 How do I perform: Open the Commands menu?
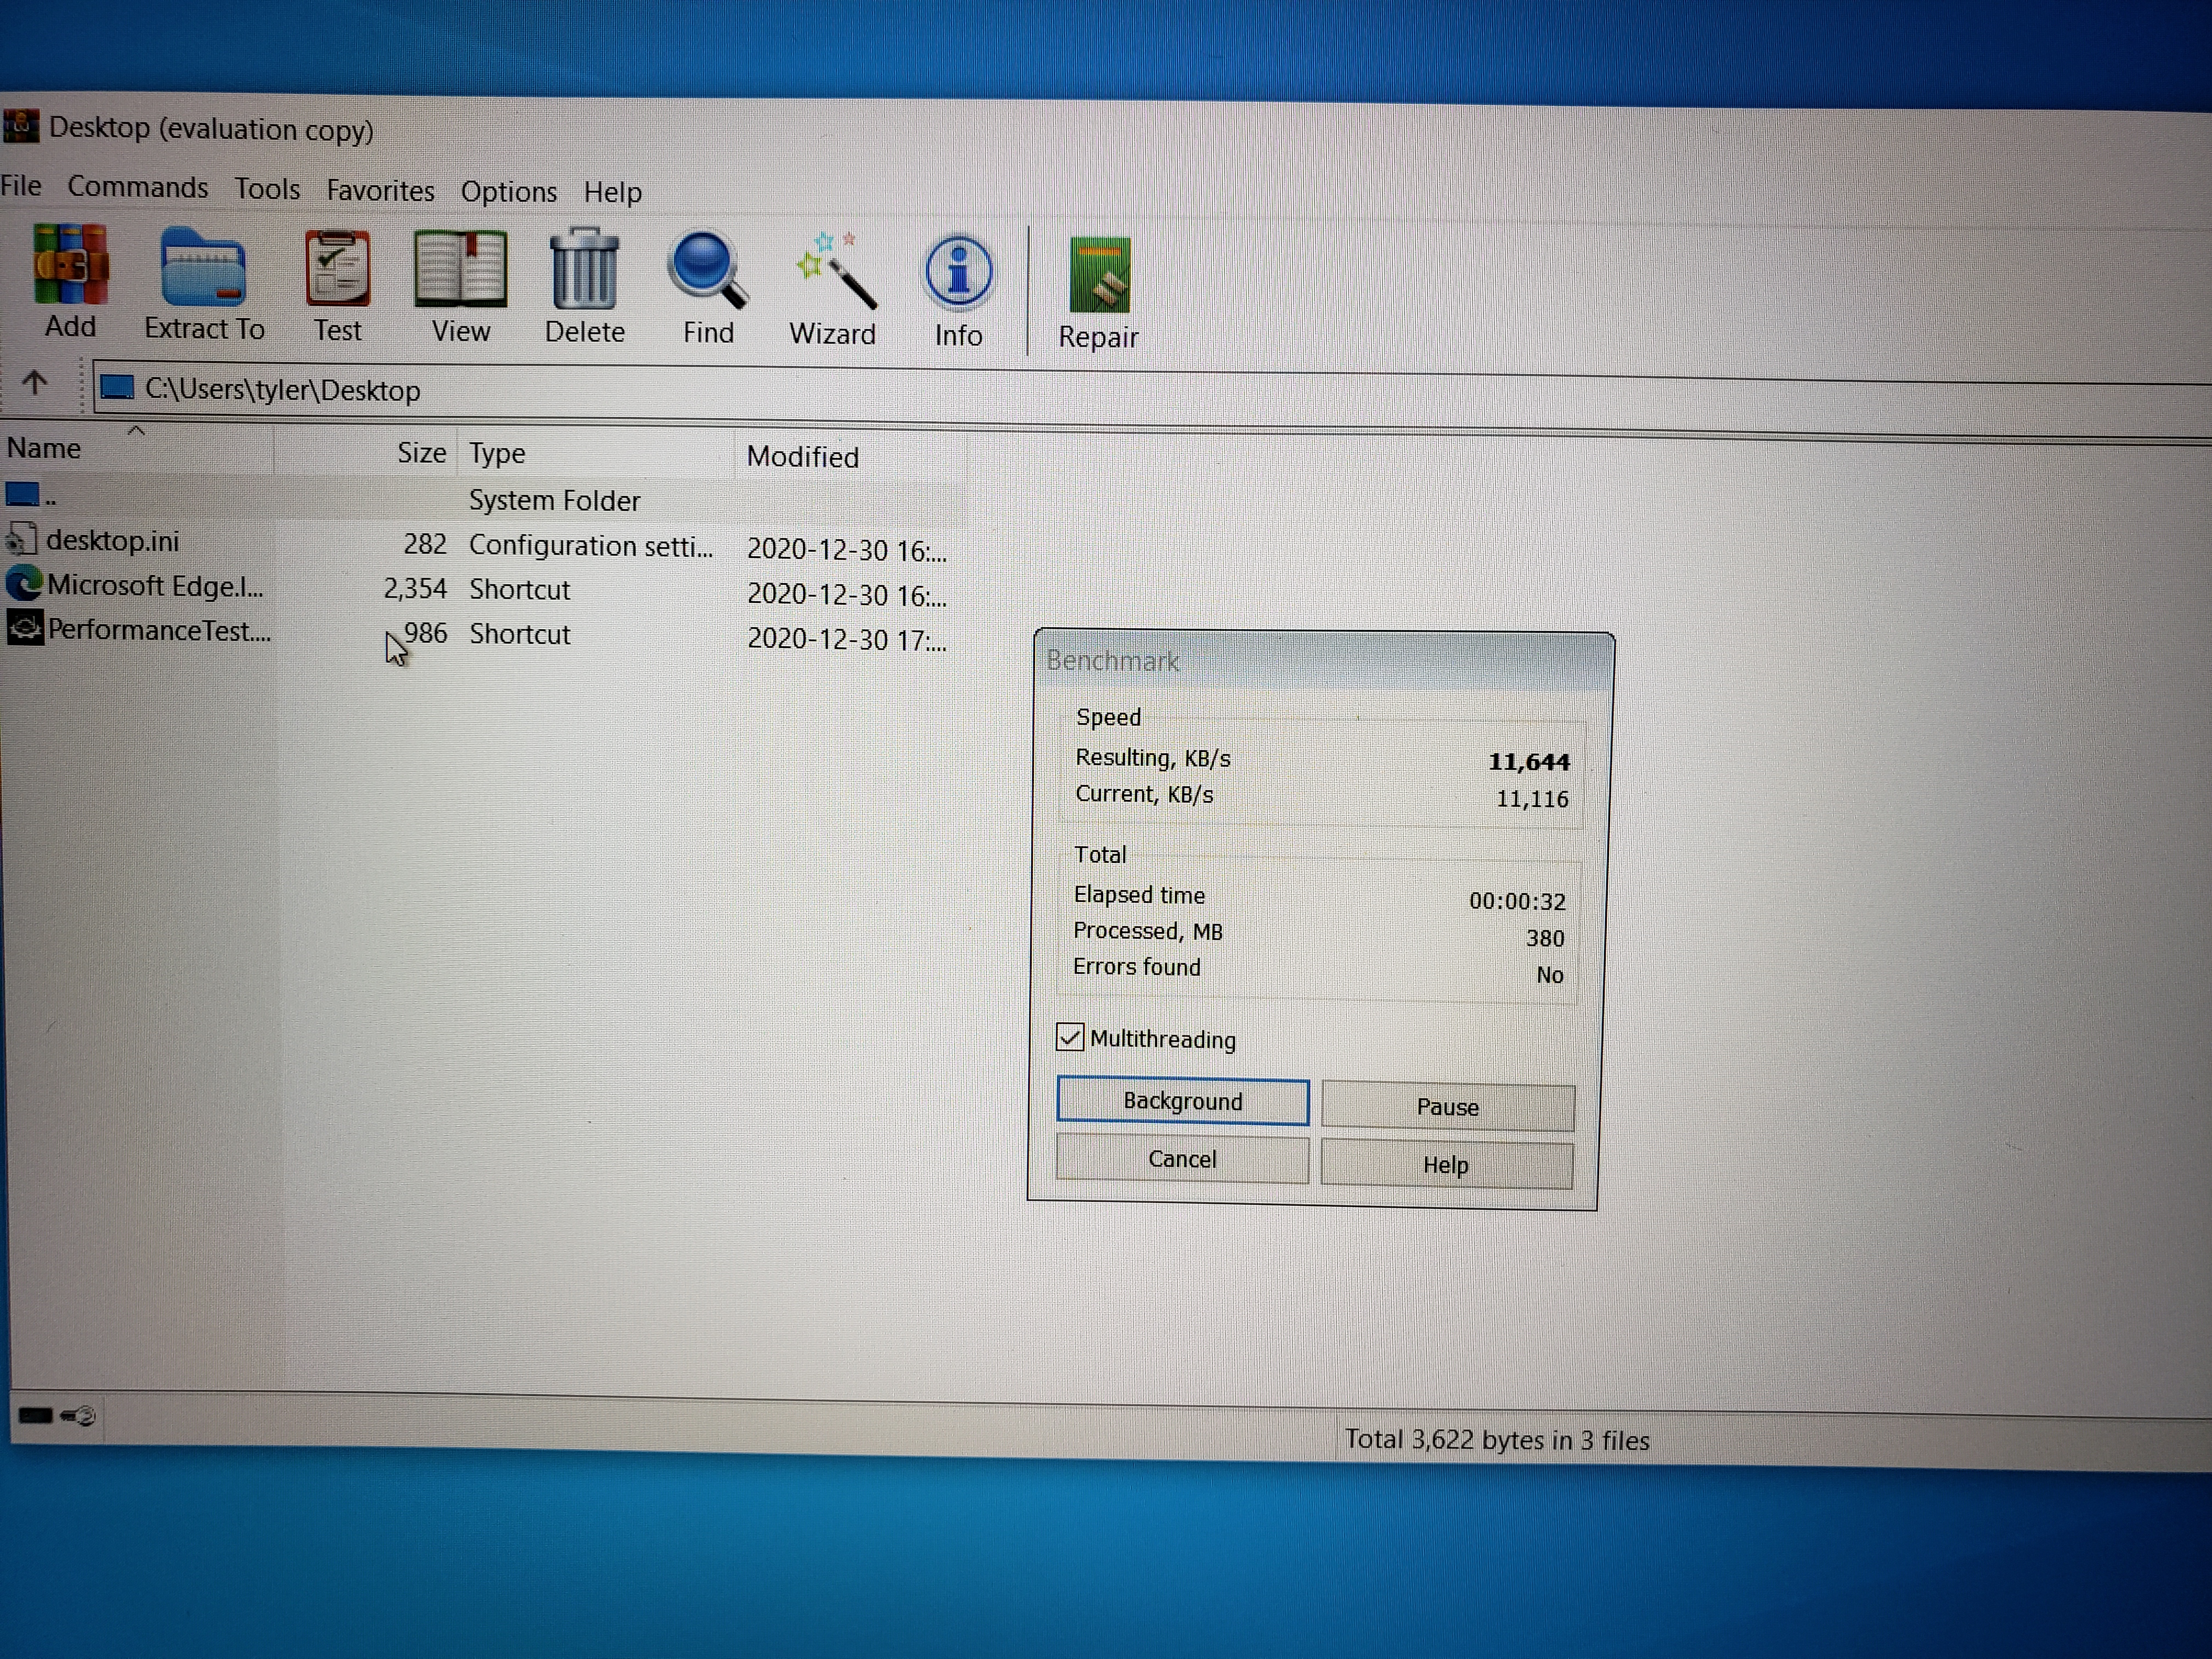(138, 188)
